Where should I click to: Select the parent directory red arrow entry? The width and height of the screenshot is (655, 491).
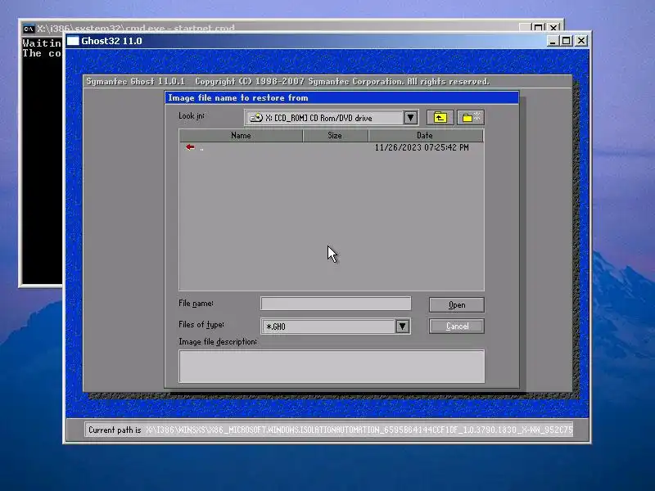coord(191,147)
